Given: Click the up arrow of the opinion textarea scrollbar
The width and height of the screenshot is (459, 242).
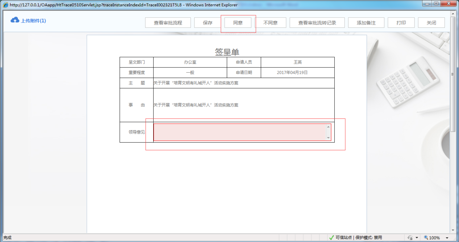Looking at the screenshot, I should tap(328, 126).
